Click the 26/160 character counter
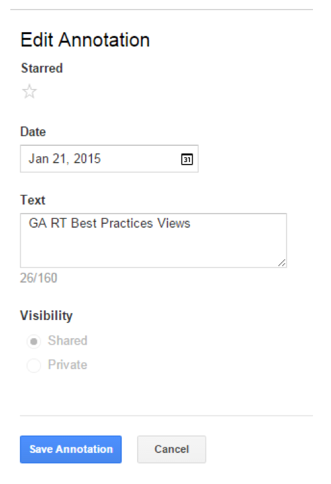 click(x=39, y=277)
